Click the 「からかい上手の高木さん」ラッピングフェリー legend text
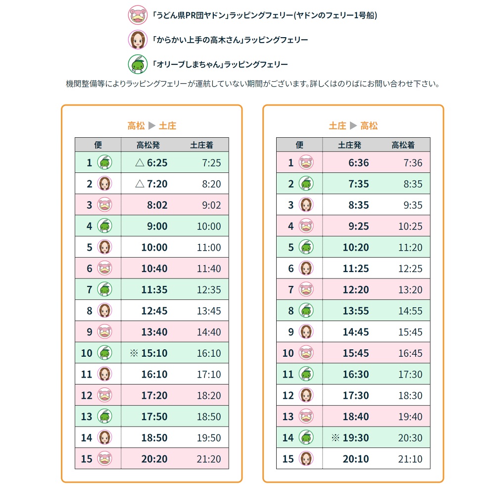The image size is (485, 494). click(230, 40)
